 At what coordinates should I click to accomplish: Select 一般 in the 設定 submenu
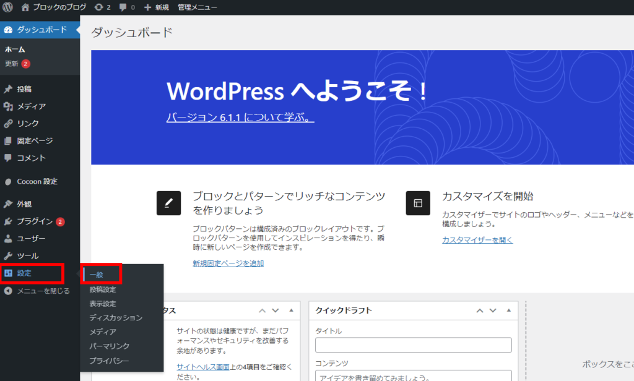[96, 275]
